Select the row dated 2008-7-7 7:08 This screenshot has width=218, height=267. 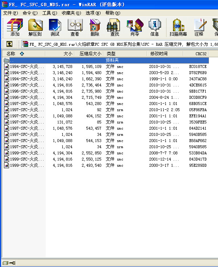106,153
